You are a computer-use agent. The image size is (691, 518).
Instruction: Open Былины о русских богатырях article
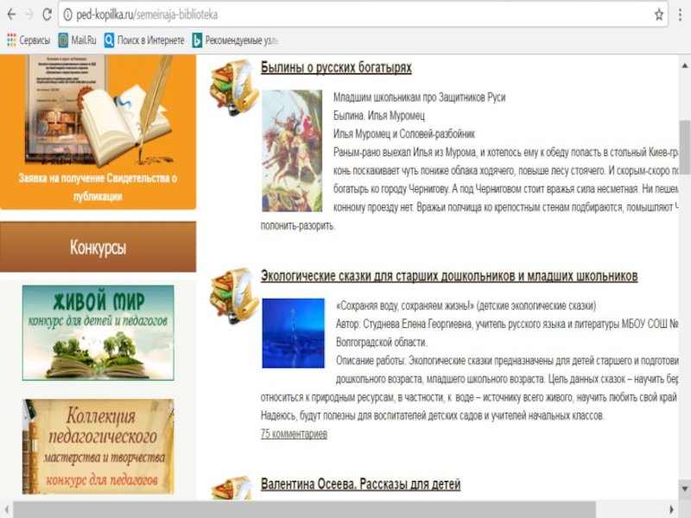(336, 67)
